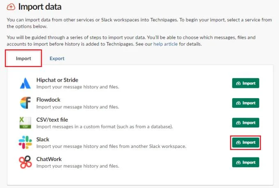Import a CSV/text file
This screenshot has width=279, height=188.
coord(245,123)
